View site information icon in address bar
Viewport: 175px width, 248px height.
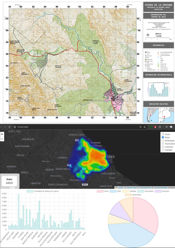coord(15,127)
